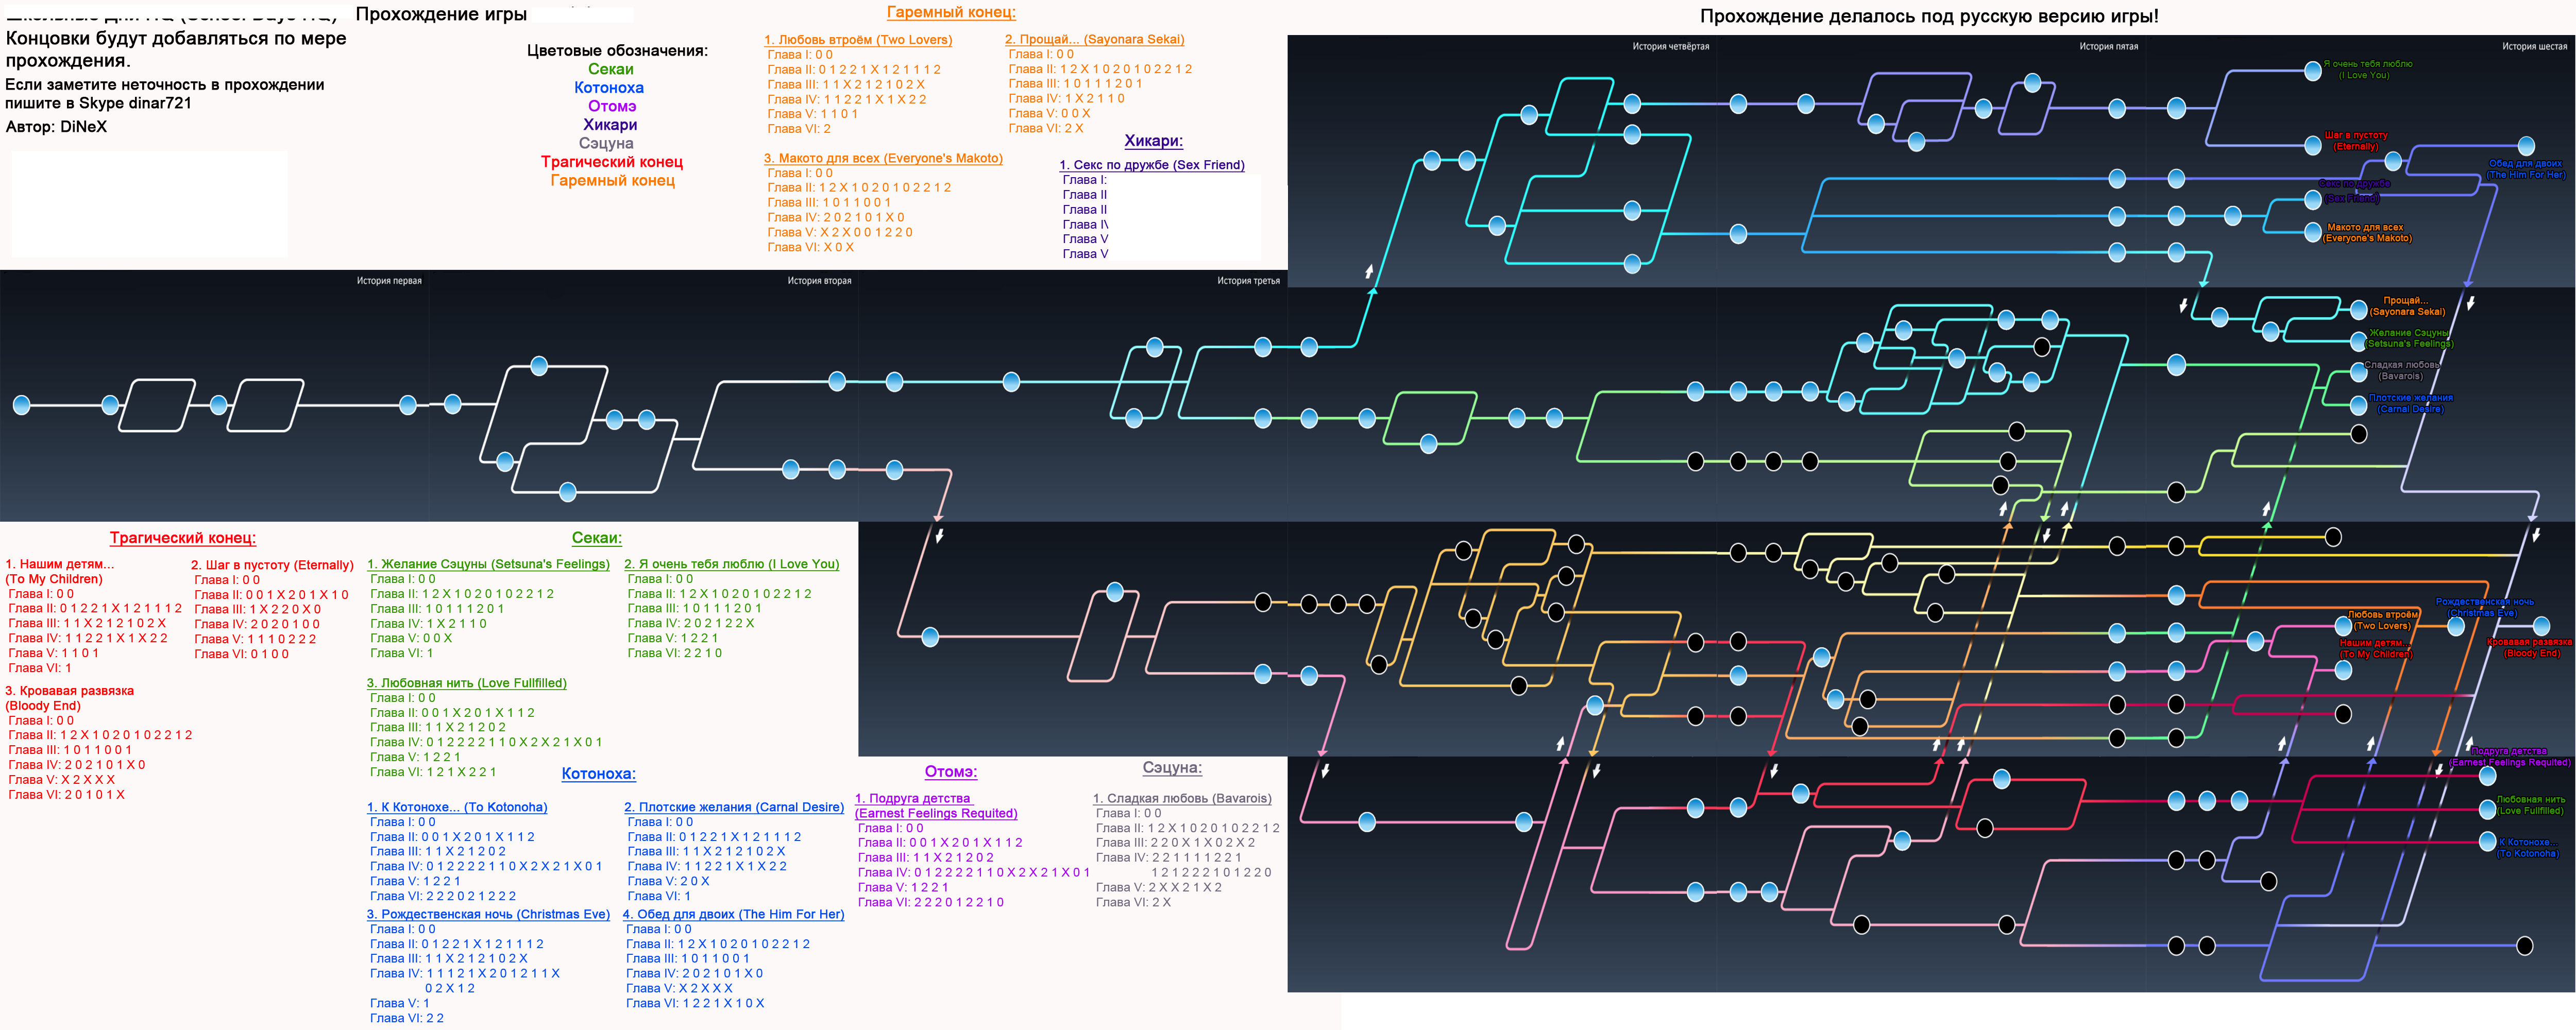Select 'Хикари' entry in the color legend
2576x1030 pixels.
[x=610, y=125]
